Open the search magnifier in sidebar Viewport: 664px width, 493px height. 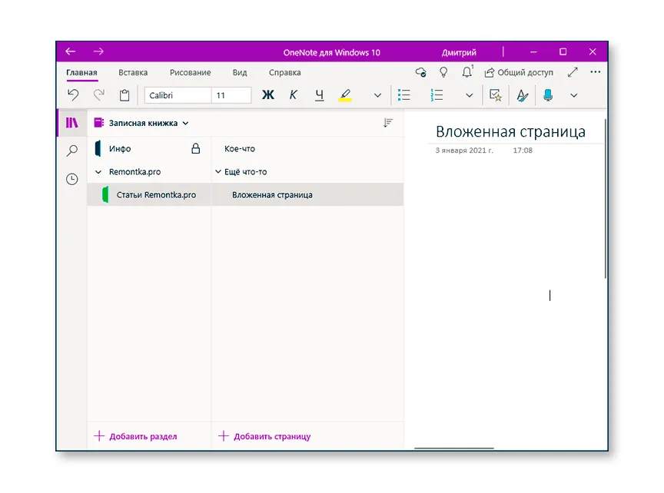pyautogui.click(x=71, y=151)
